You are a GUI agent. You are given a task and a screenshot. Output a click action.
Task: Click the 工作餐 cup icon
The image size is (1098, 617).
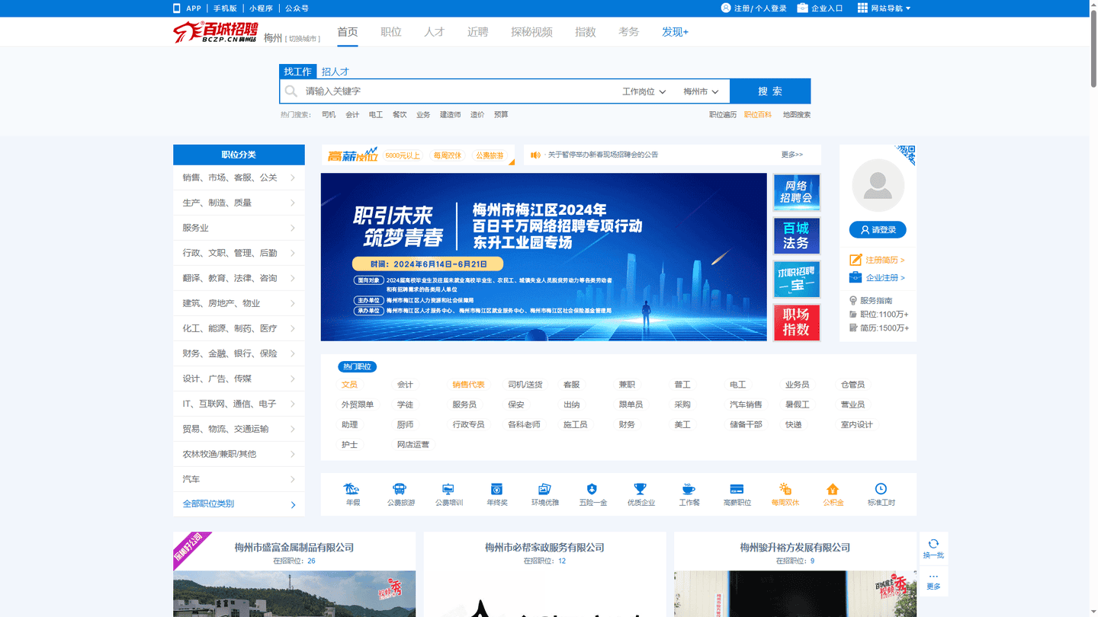click(x=689, y=489)
